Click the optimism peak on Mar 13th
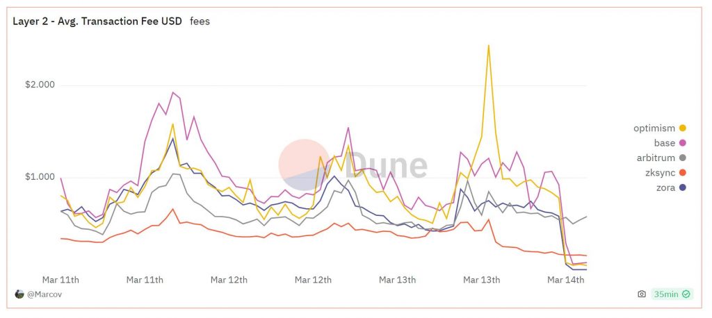Screen dimensions: 712x318 click(489, 45)
